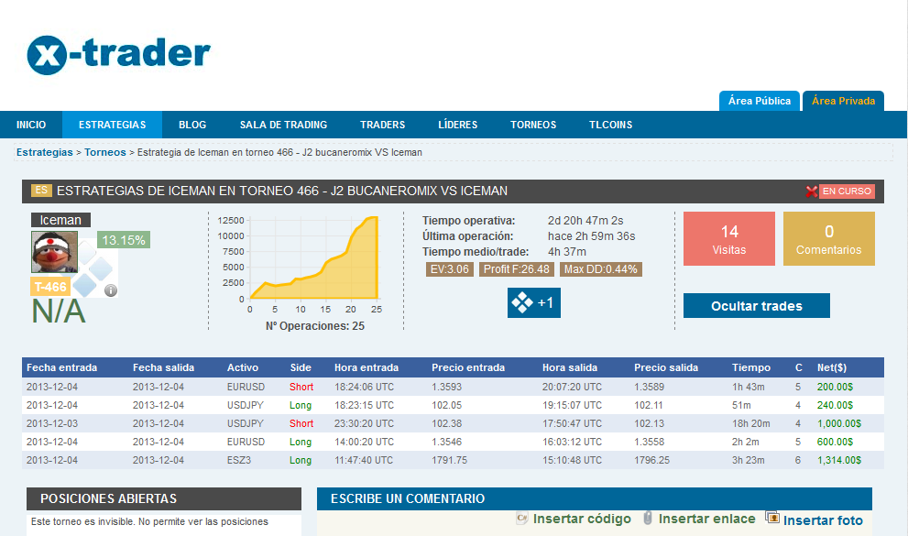Click the cumulative profit chart

click(x=313, y=257)
